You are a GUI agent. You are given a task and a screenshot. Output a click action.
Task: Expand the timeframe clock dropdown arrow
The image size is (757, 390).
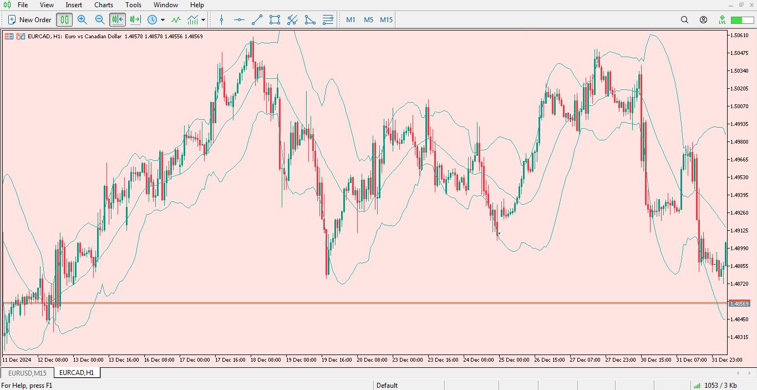[x=162, y=20]
